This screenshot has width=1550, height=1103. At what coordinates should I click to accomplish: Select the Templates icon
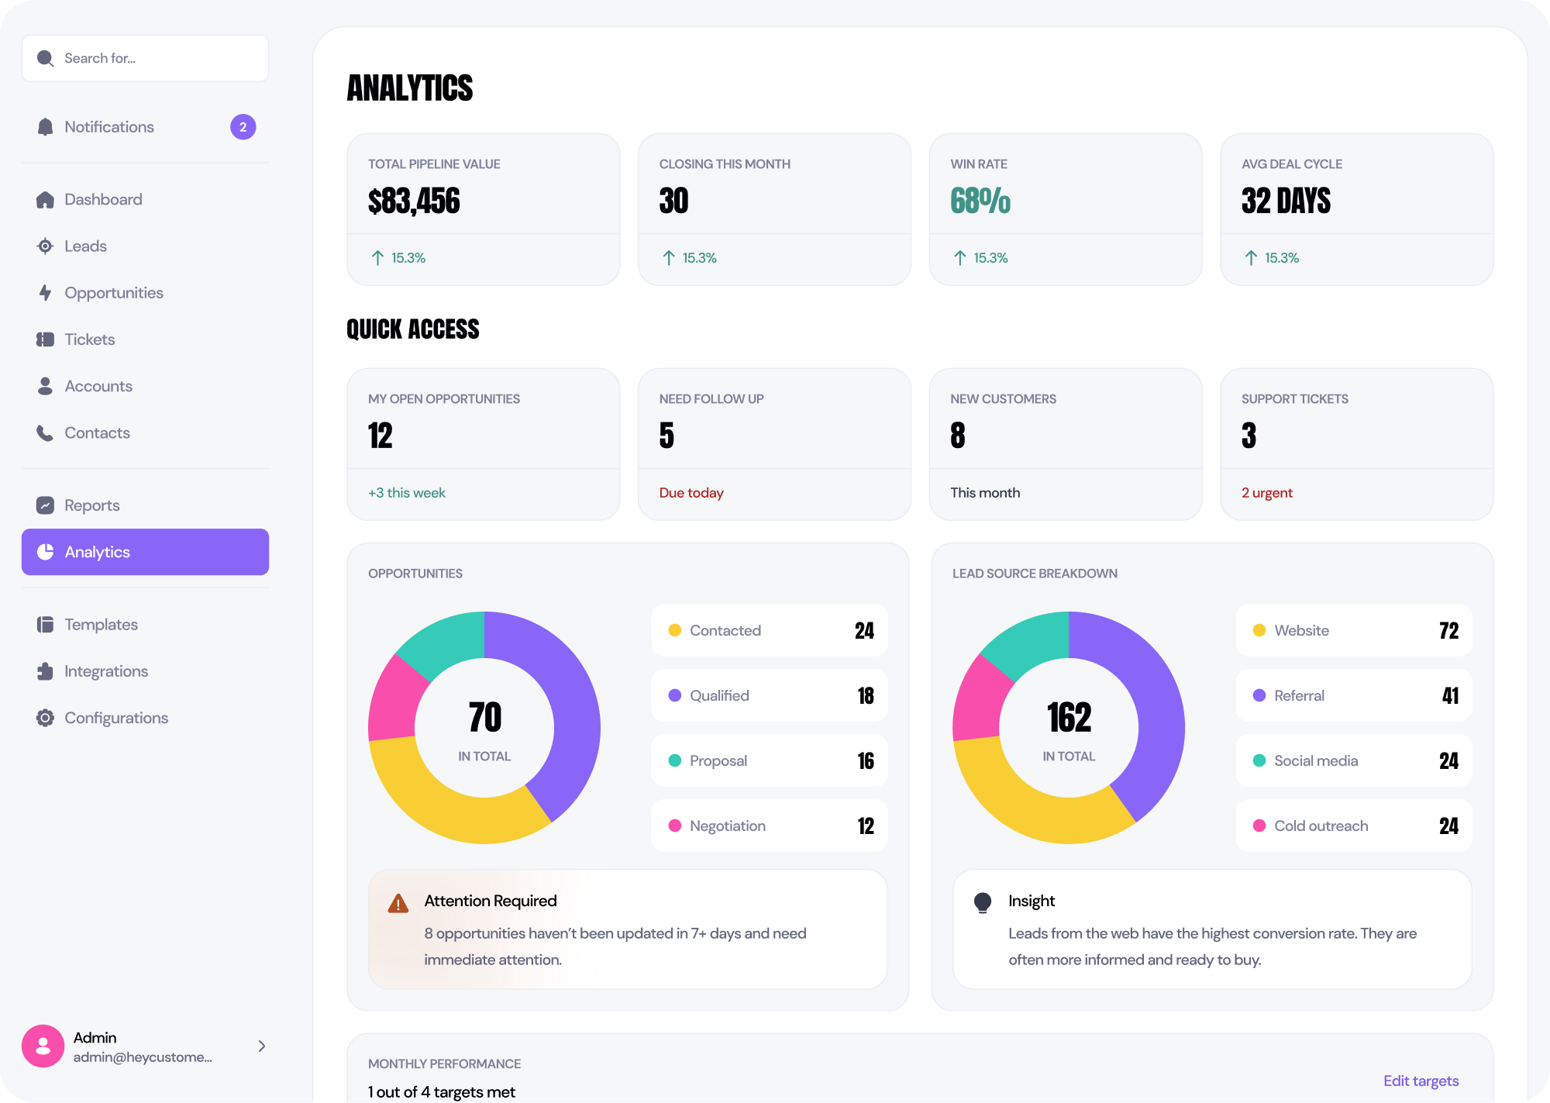(x=46, y=624)
